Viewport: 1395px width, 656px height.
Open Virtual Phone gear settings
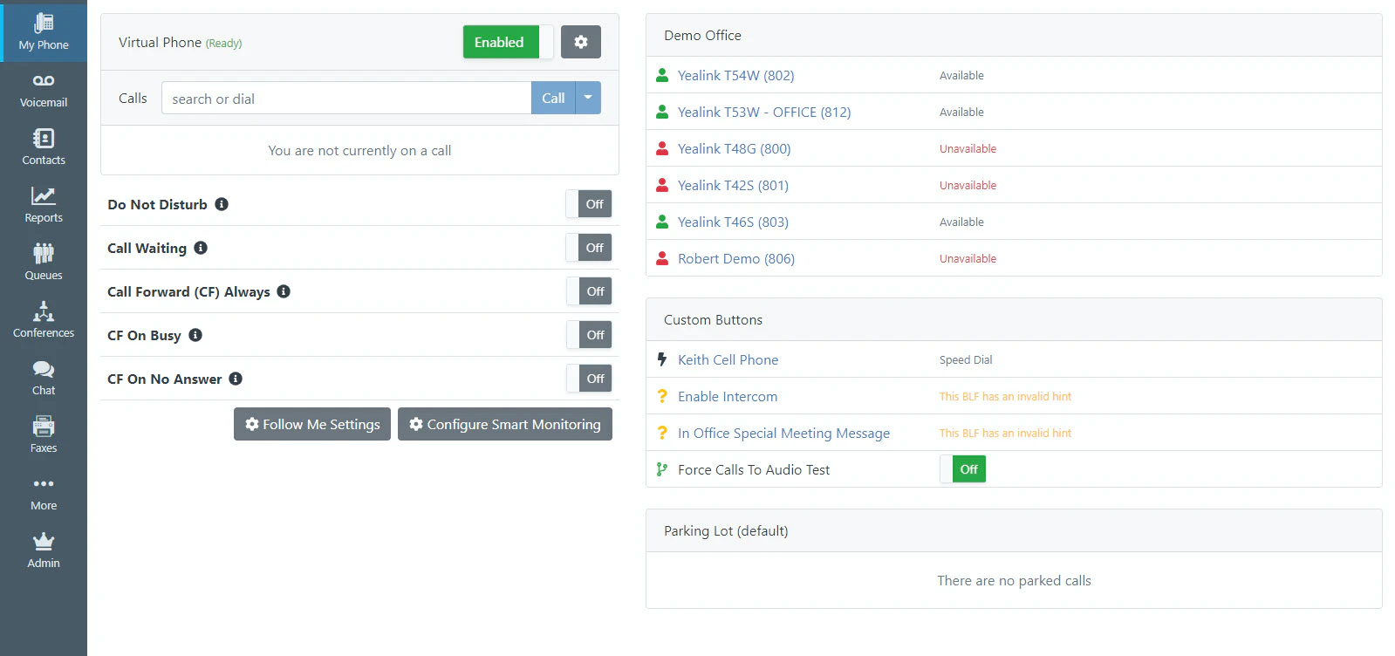point(581,42)
